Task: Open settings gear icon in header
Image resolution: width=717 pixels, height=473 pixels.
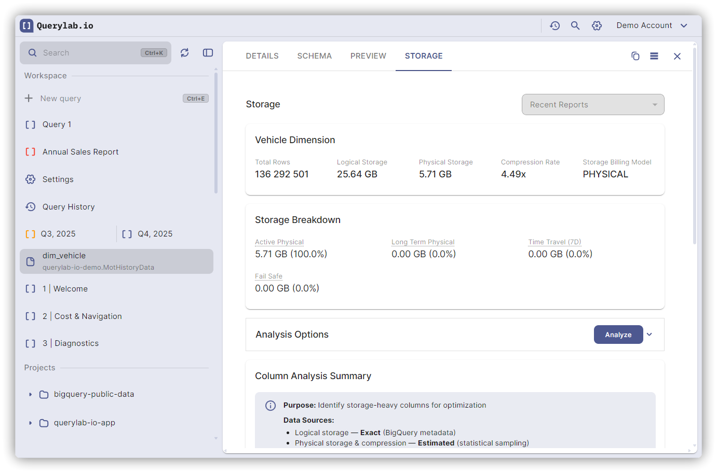Action: [597, 25]
